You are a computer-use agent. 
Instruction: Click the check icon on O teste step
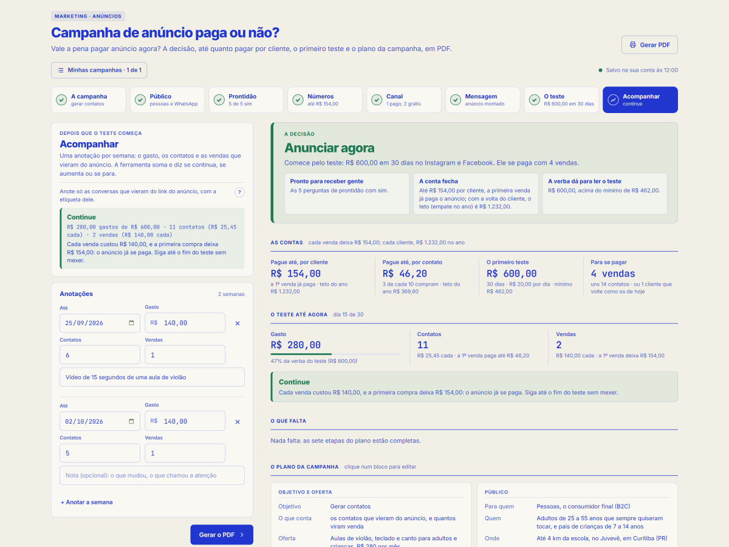[x=534, y=100]
